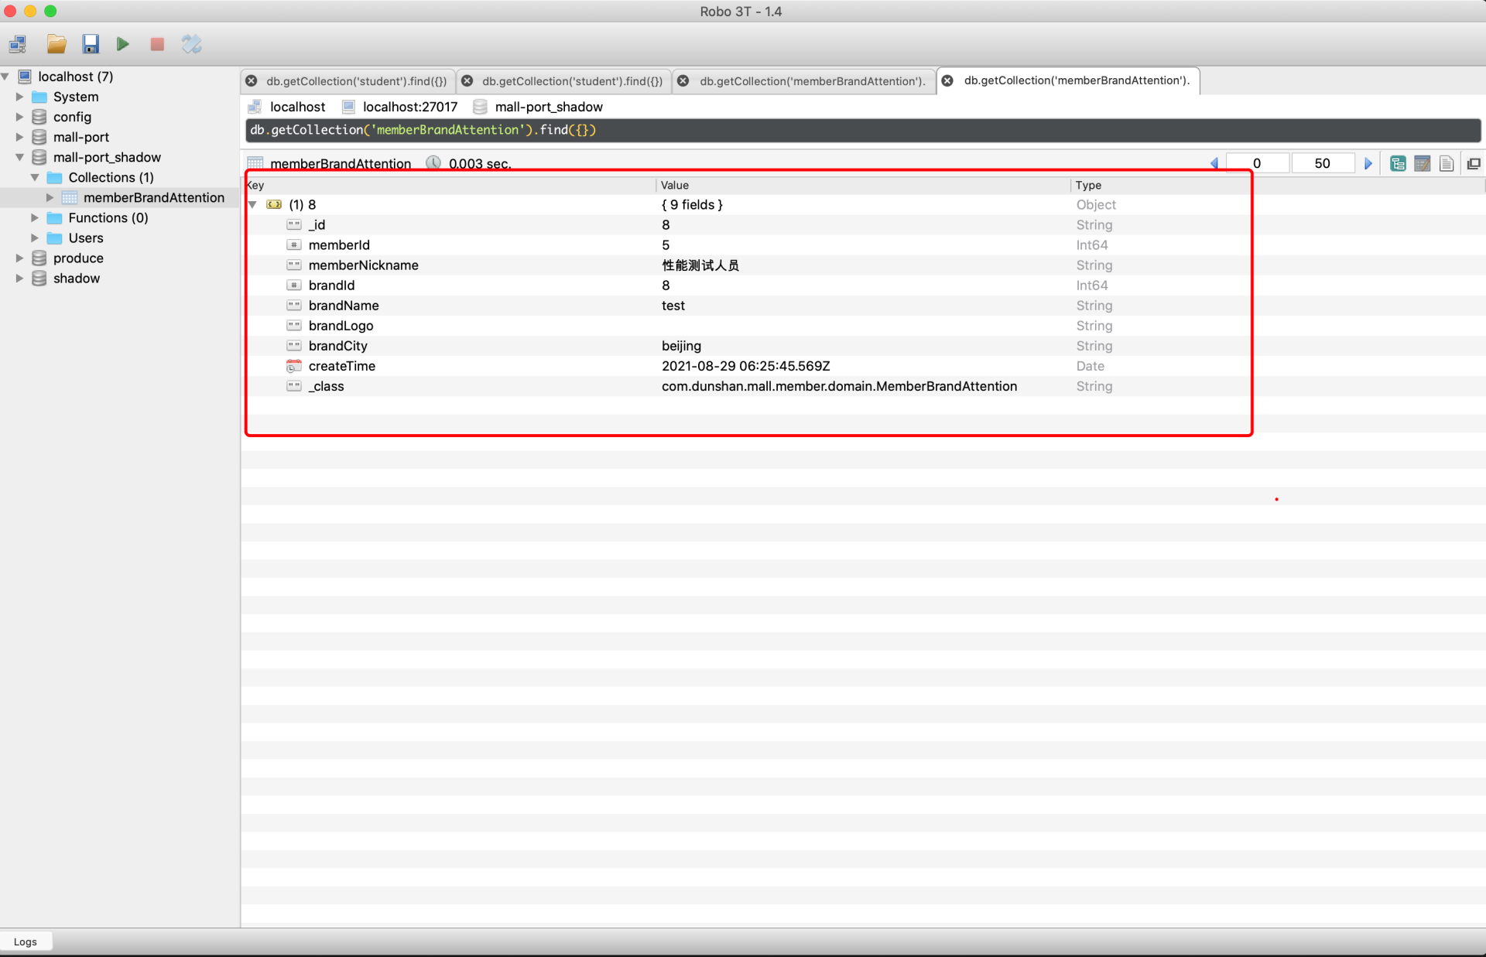Image resolution: width=1486 pixels, height=957 pixels.
Task: Click the detach output window icon
Action: [x=1474, y=163]
